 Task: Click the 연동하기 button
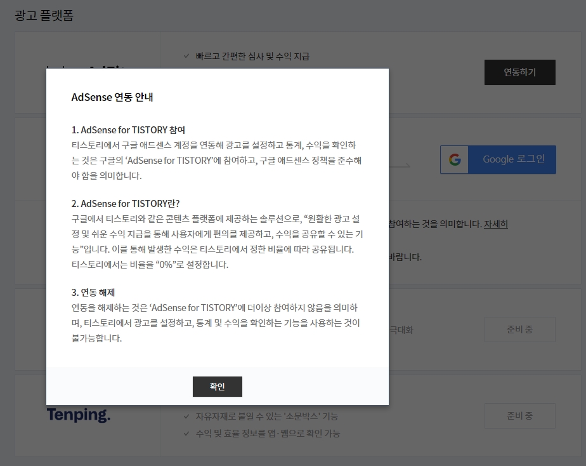pyautogui.click(x=519, y=72)
